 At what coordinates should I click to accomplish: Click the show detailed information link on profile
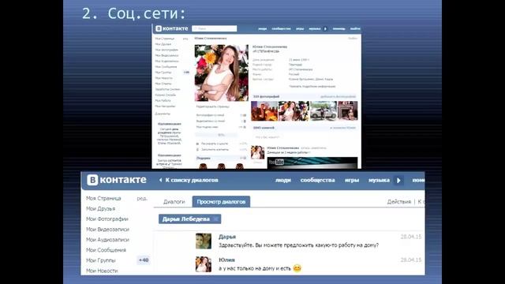click(312, 86)
